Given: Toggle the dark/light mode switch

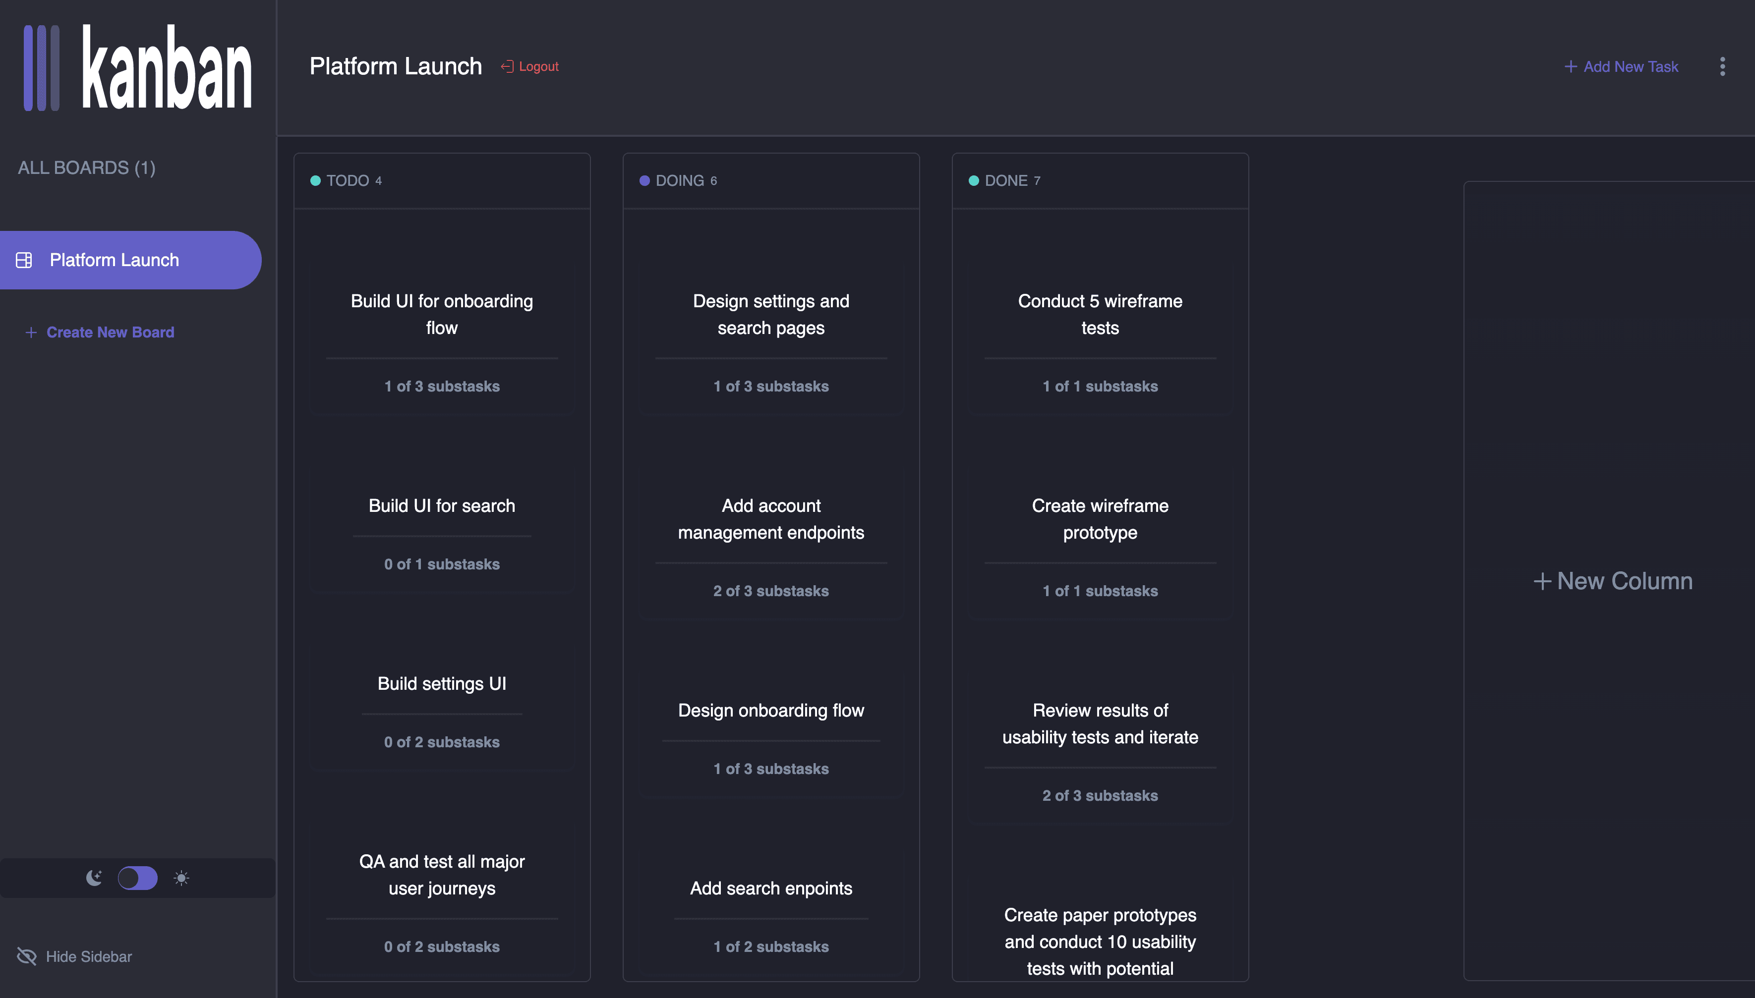Looking at the screenshot, I should pyautogui.click(x=138, y=878).
